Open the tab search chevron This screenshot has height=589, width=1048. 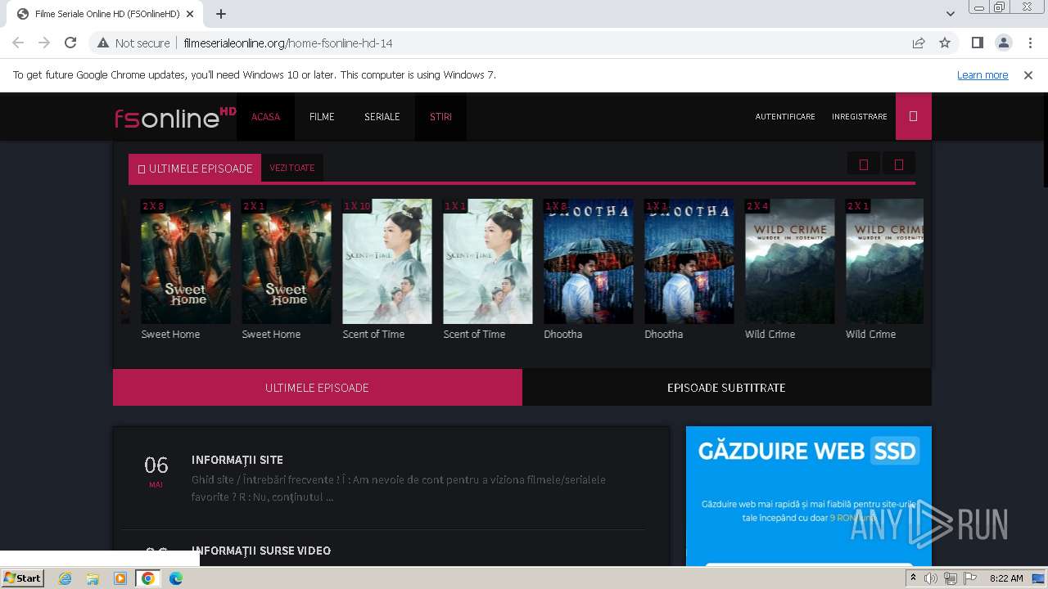click(x=950, y=14)
